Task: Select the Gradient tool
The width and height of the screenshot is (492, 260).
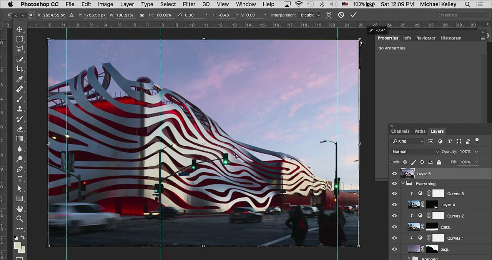Action: point(20,139)
